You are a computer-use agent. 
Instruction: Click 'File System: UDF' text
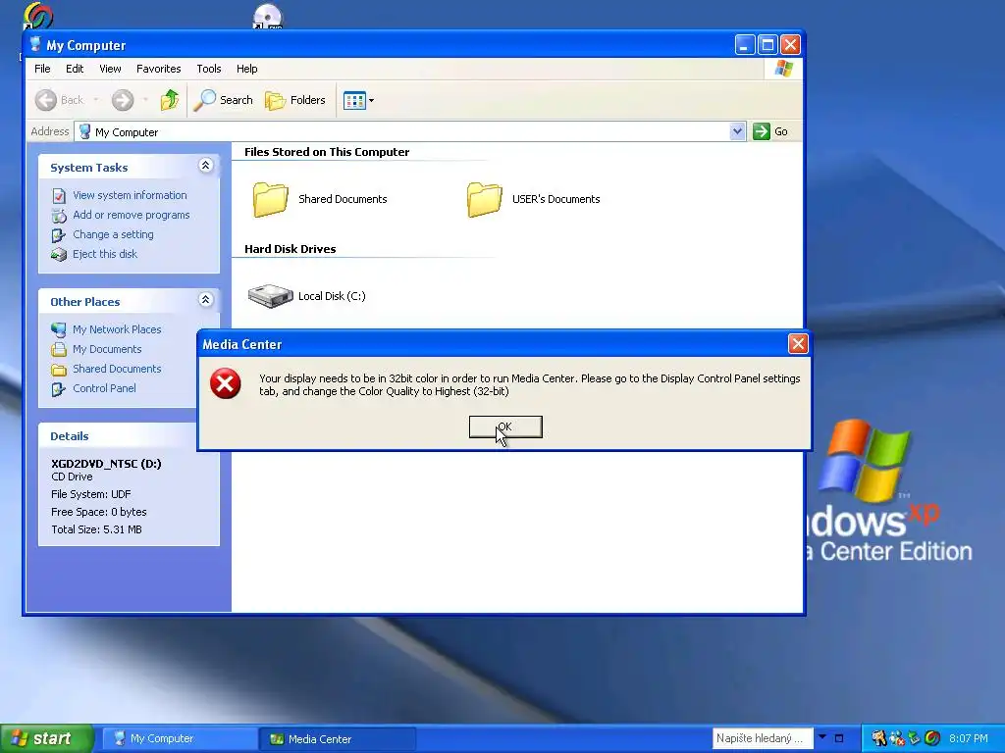(91, 494)
